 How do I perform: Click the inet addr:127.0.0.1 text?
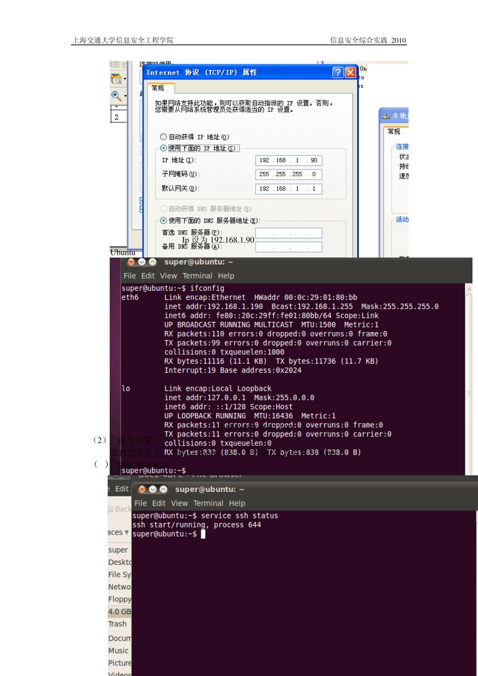point(205,397)
